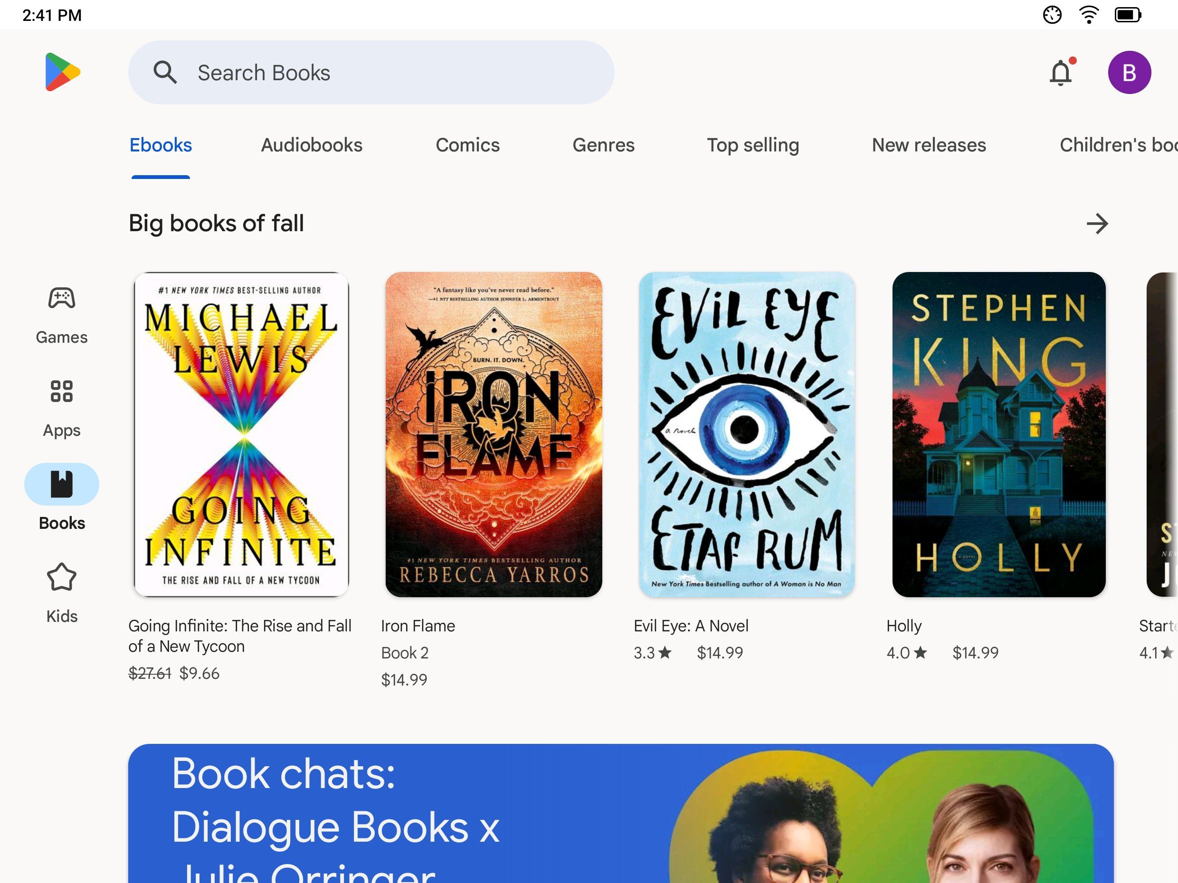1178x883 pixels.
Task: Open Children's books category
Action: coord(1118,145)
